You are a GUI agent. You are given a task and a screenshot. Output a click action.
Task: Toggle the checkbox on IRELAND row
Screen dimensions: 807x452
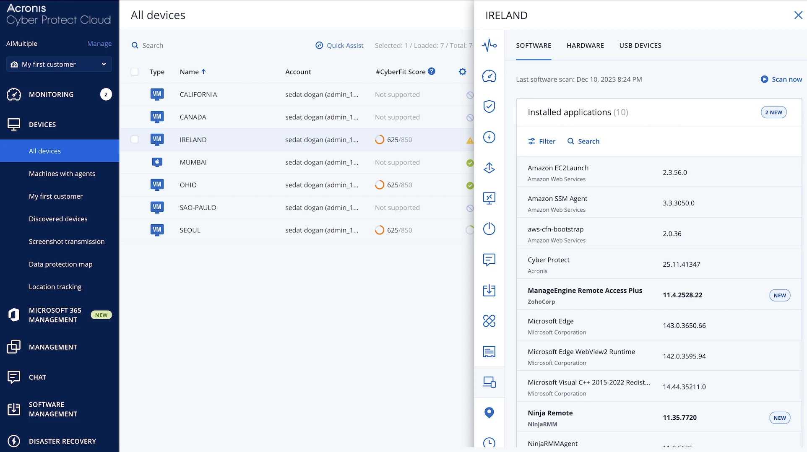[135, 140]
